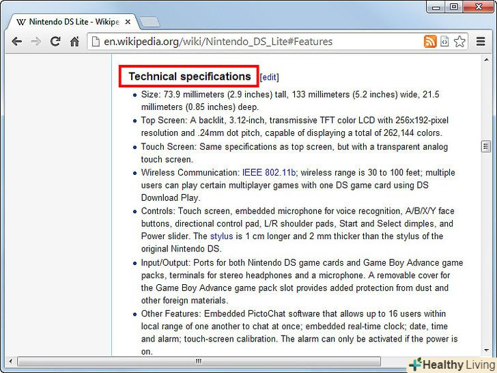The width and height of the screenshot is (497, 373).
Task: Minimize the Chrome window
Action: (436, 7)
